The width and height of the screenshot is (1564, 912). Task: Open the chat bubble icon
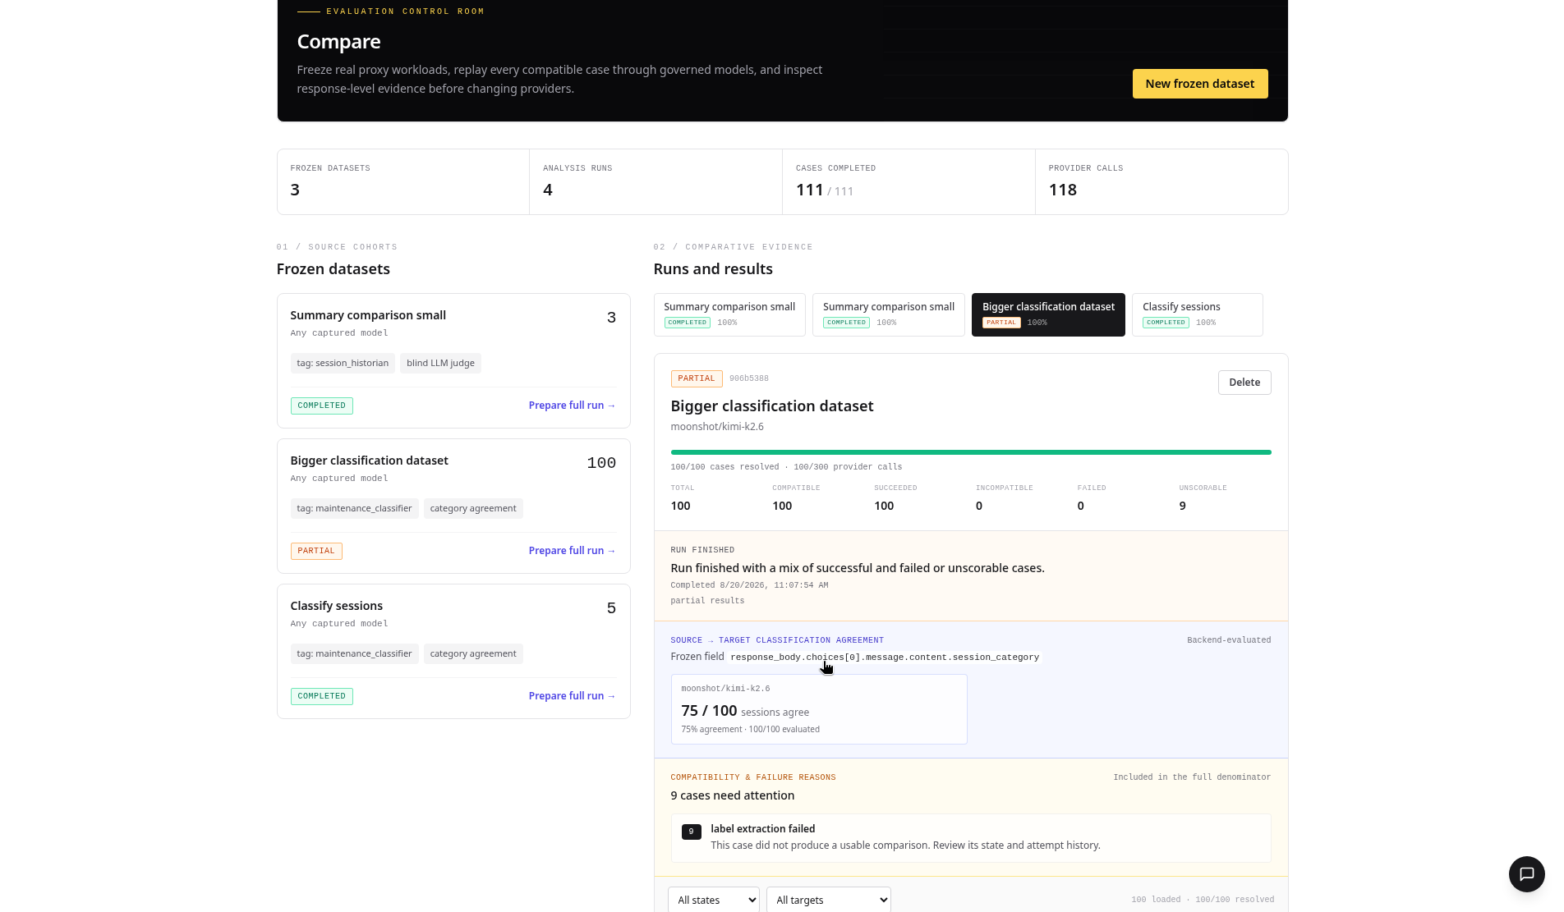pos(1526,873)
